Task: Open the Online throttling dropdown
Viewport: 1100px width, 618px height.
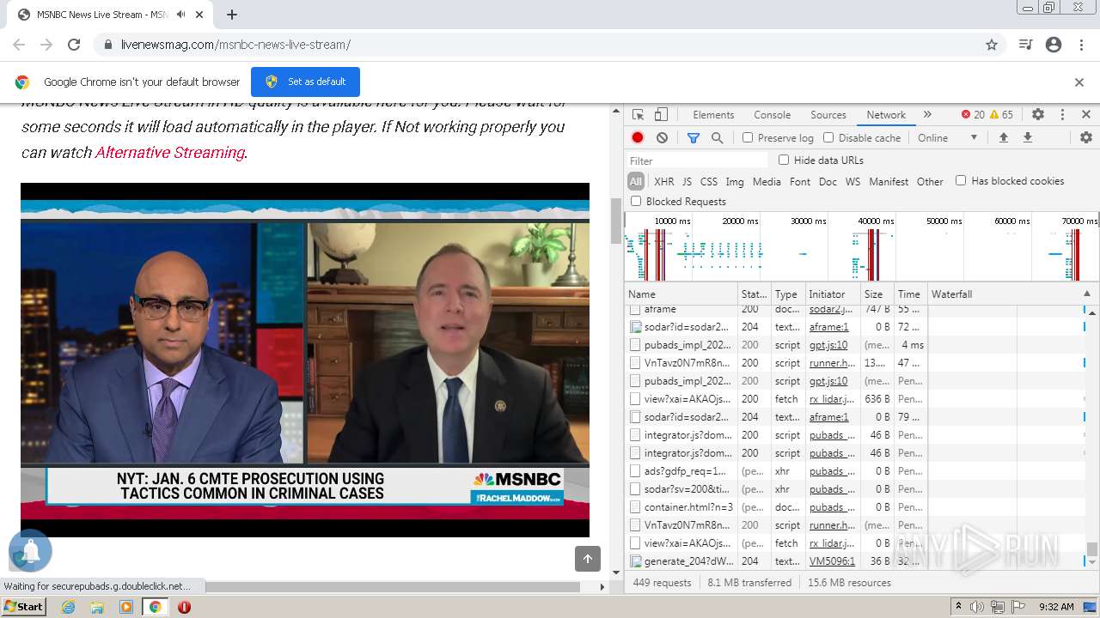Action: pyautogui.click(x=948, y=137)
